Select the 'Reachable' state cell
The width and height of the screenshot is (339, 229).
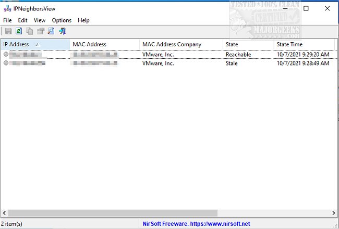point(238,55)
